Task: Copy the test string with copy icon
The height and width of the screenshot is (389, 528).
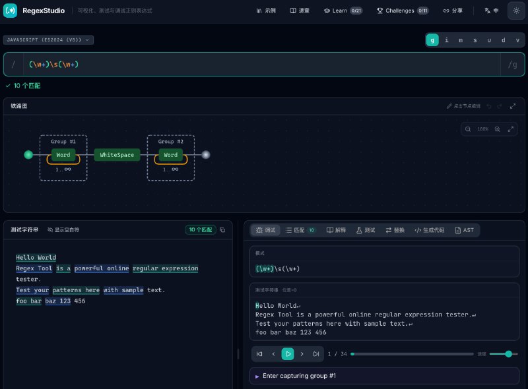Action: (222, 230)
